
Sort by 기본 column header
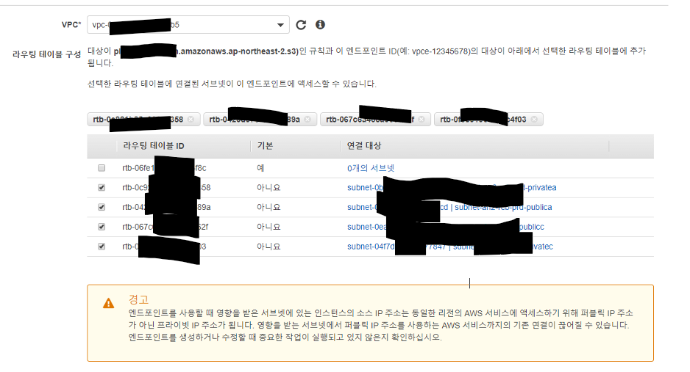coord(265,145)
